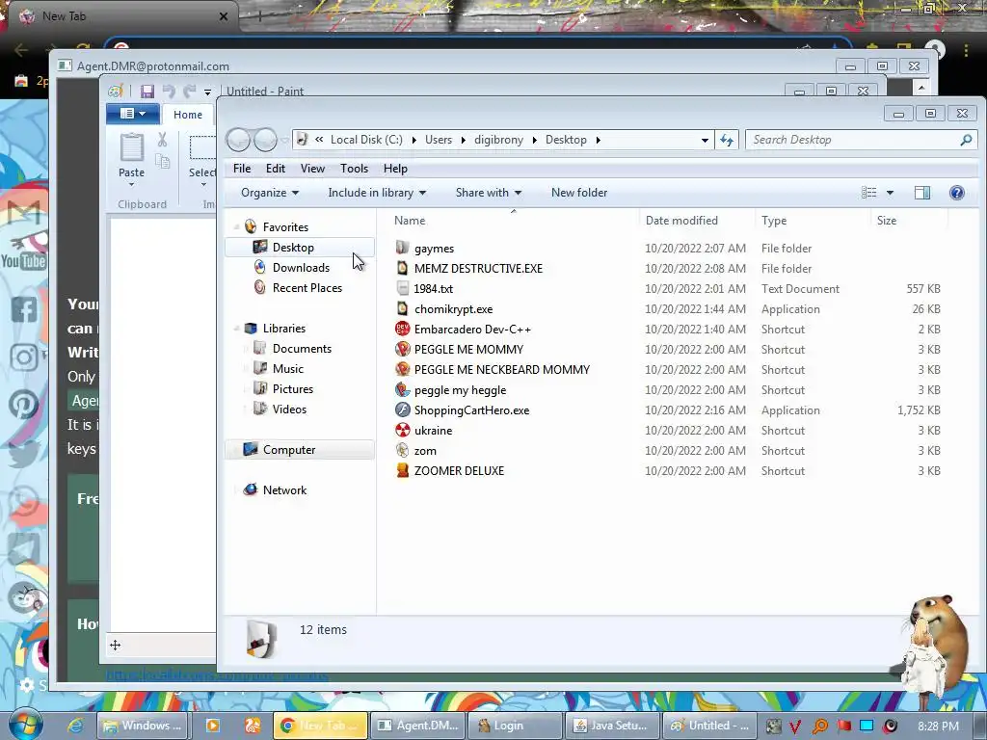
Task: Open Internet Explorer from the taskbar
Action: tap(76, 726)
